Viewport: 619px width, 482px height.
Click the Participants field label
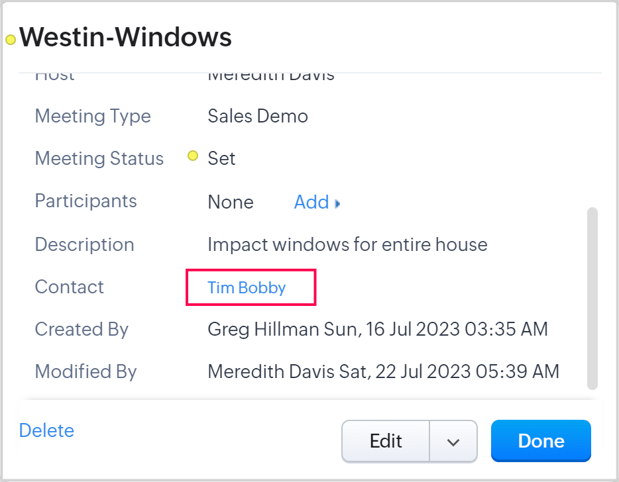[x=85, y=201]
